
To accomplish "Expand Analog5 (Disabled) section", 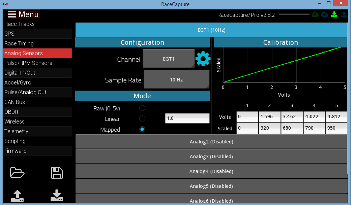I will [x=211, y=186].
